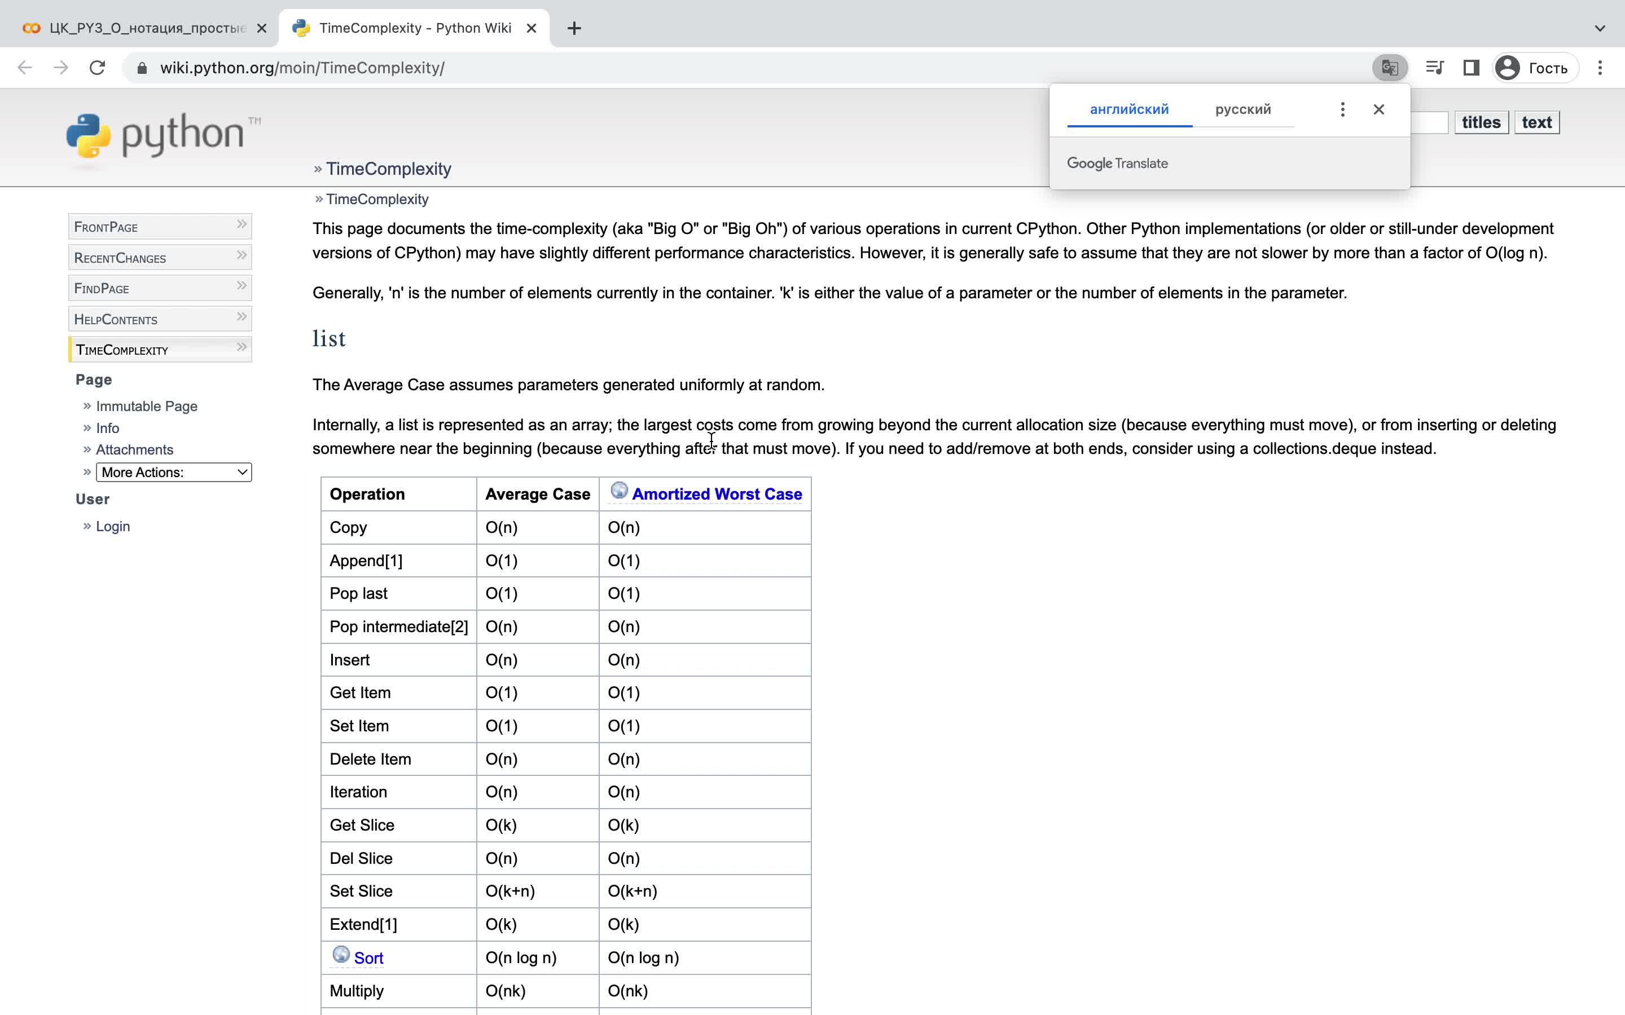The height and width of the screenshot is (1015, 1625).
Task: Open the Amortized Worst Case link
Action: (717, 494)
